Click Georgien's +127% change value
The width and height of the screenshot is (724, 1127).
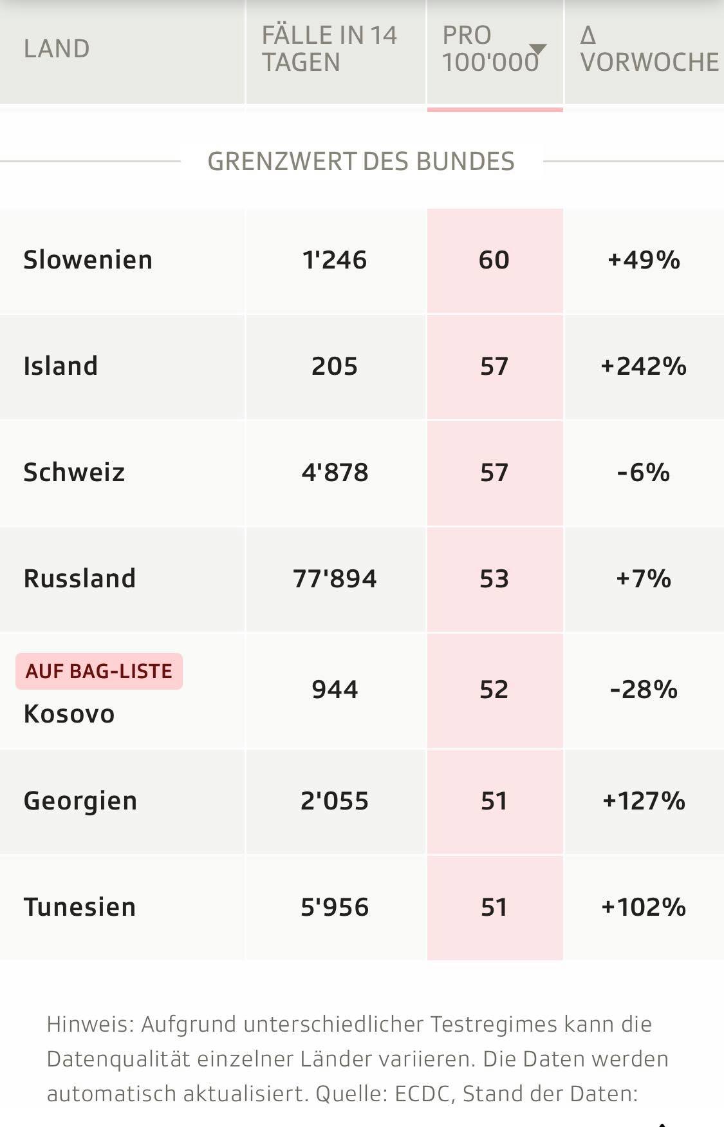(x=644, y=801)
